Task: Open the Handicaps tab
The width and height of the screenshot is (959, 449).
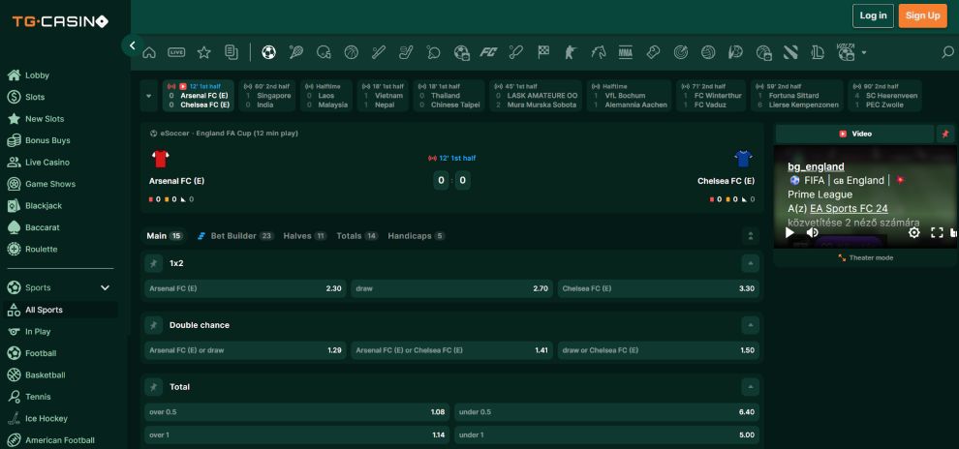Action: [x=416, y=235]
